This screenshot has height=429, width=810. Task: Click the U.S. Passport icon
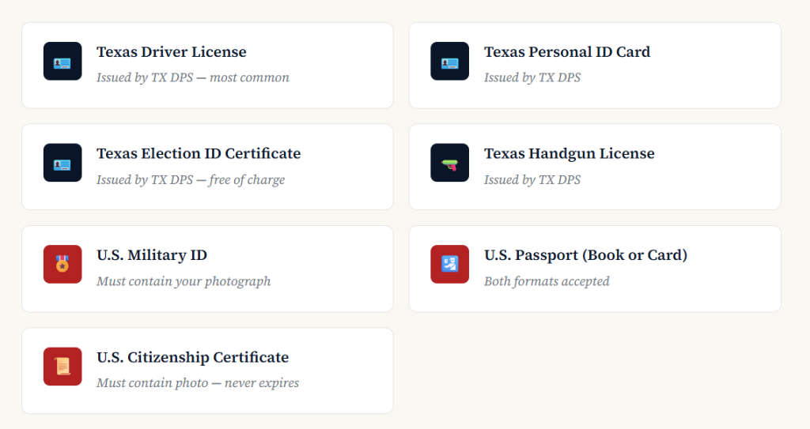pos(450,265)
